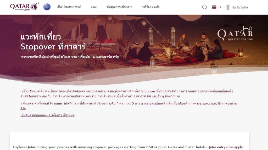Click the user profile avatar icon
Viewport: 268px width, 150px height.
click(228, 7)
